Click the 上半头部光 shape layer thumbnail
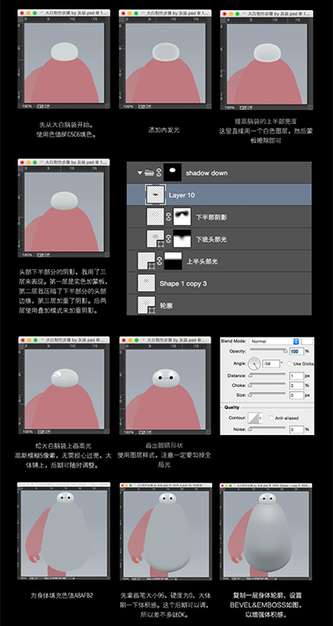Screen dimensions: 333x626 147,261
